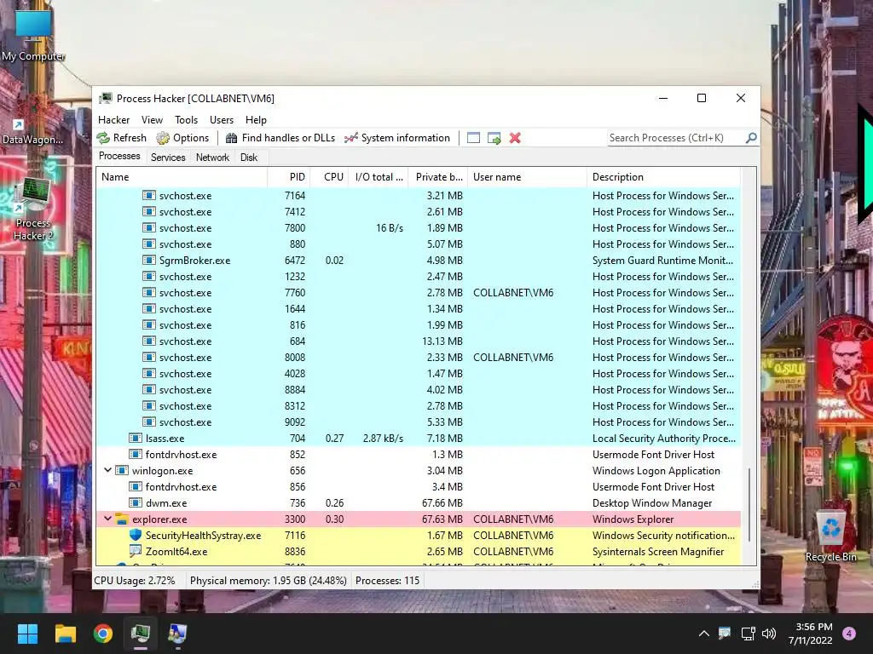The width and height of the screenshot is (873, 654).
Task: Select fontdrvhost.exe row with PID 856
Action: click(x=419, y=486)
